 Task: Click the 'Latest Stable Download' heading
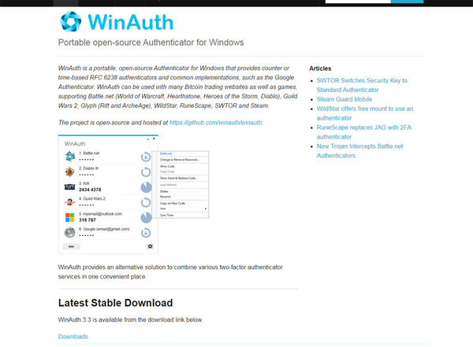pyautogui.click(x=115, y=303)
